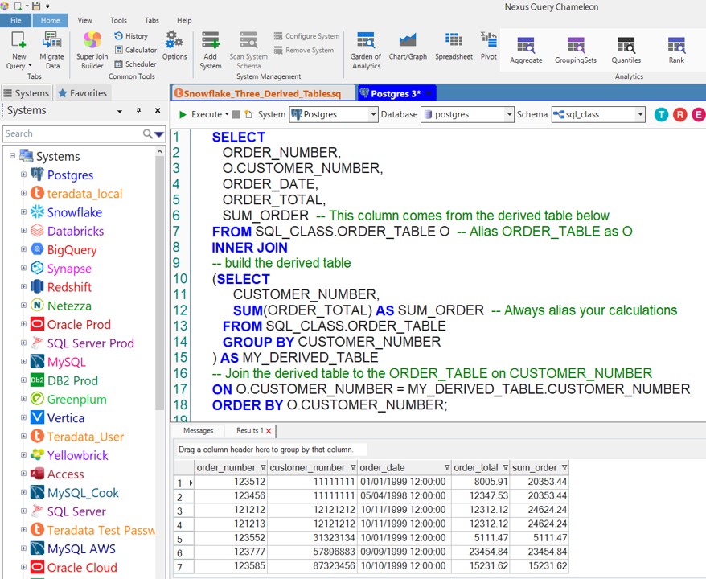This screenshot has height=579, width=706.
Task: Open the Database dropdown showing postgres
Action: tap(509, 115)
